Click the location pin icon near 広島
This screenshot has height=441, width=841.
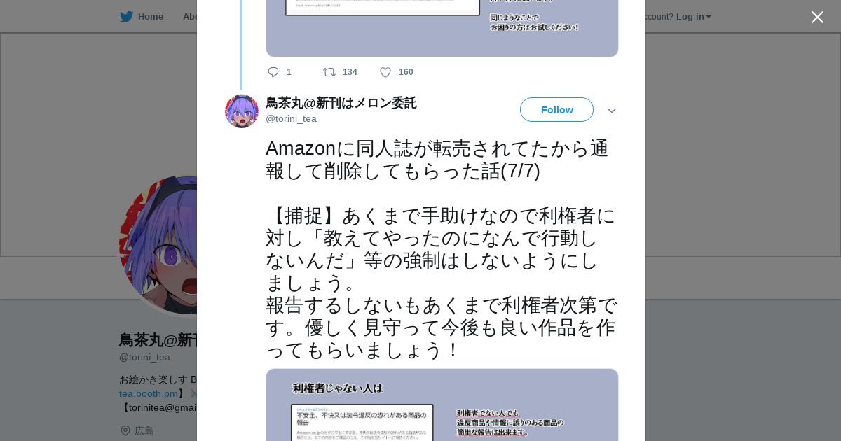coord(125,430)
